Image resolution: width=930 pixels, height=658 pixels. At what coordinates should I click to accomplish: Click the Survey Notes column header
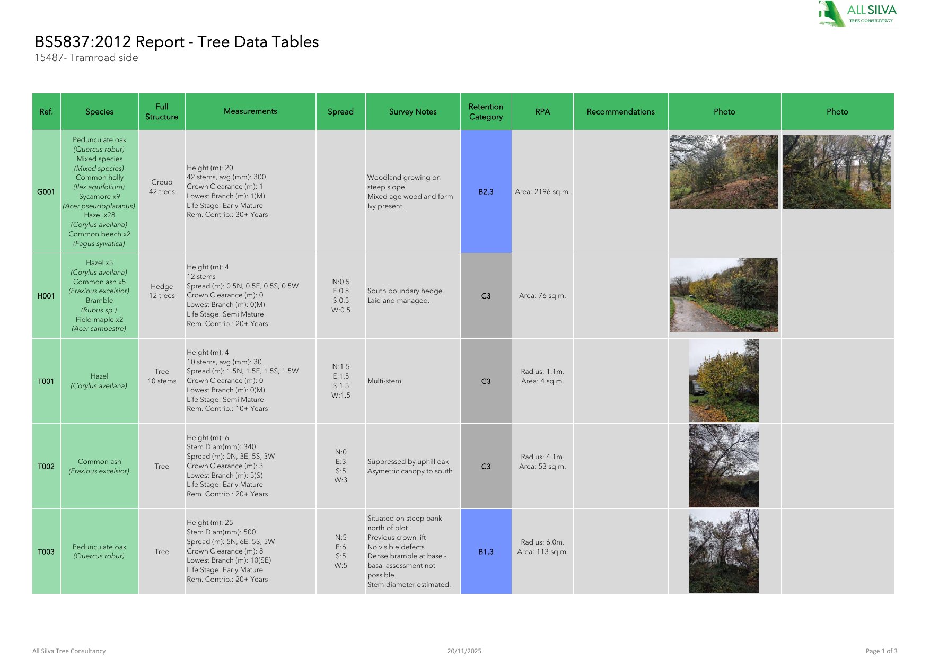[x=413, y=112]
